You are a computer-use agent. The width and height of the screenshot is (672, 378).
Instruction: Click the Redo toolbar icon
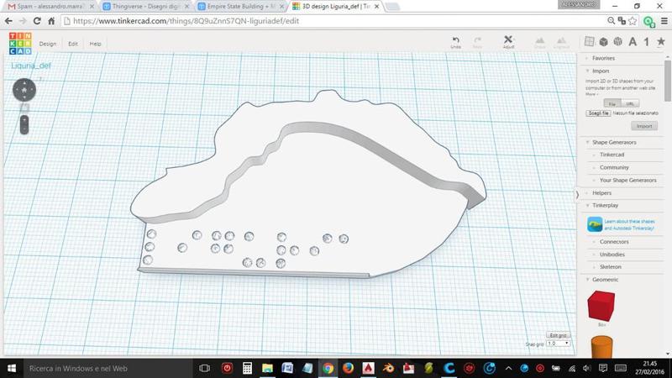pyautogui.click(x=477, y=42)
